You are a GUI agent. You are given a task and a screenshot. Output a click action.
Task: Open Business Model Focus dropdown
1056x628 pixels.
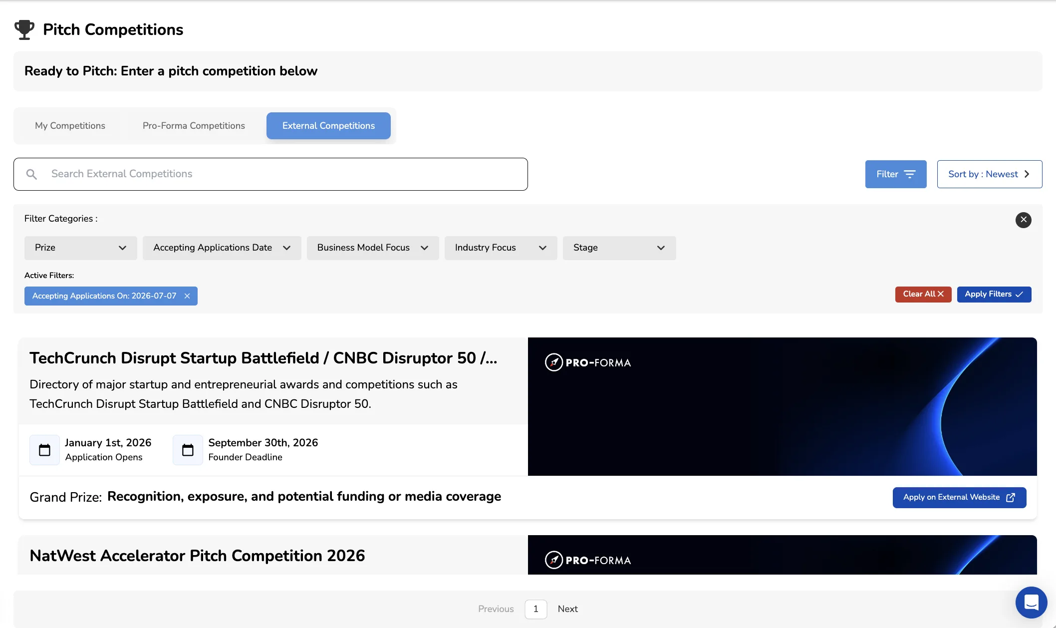(x=372, y=248)
